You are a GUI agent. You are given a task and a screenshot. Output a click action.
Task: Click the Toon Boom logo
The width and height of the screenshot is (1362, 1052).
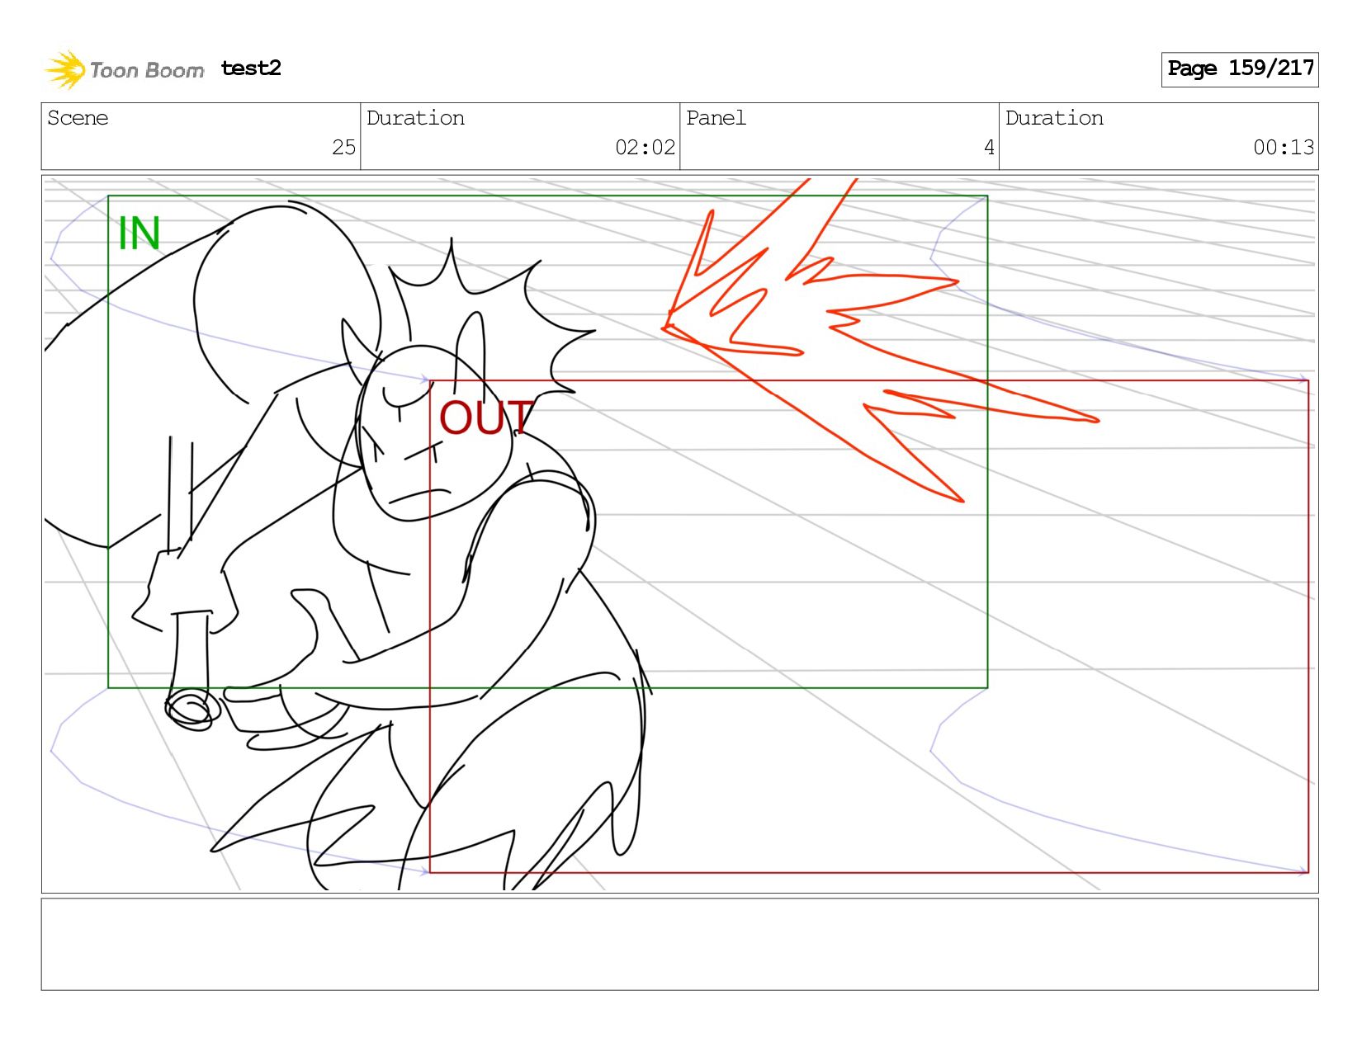pos(124,69)
